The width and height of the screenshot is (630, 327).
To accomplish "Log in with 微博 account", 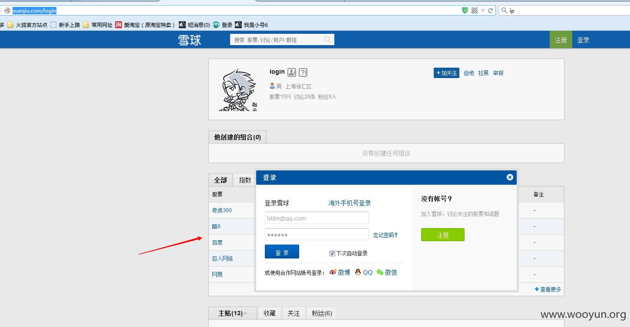I will tap(340, 272).
